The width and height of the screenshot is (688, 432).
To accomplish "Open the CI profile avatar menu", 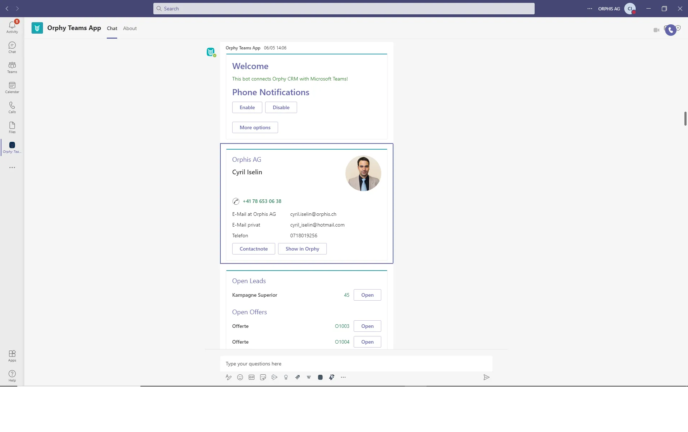I will pyautogui.click(x=630, y=9).
